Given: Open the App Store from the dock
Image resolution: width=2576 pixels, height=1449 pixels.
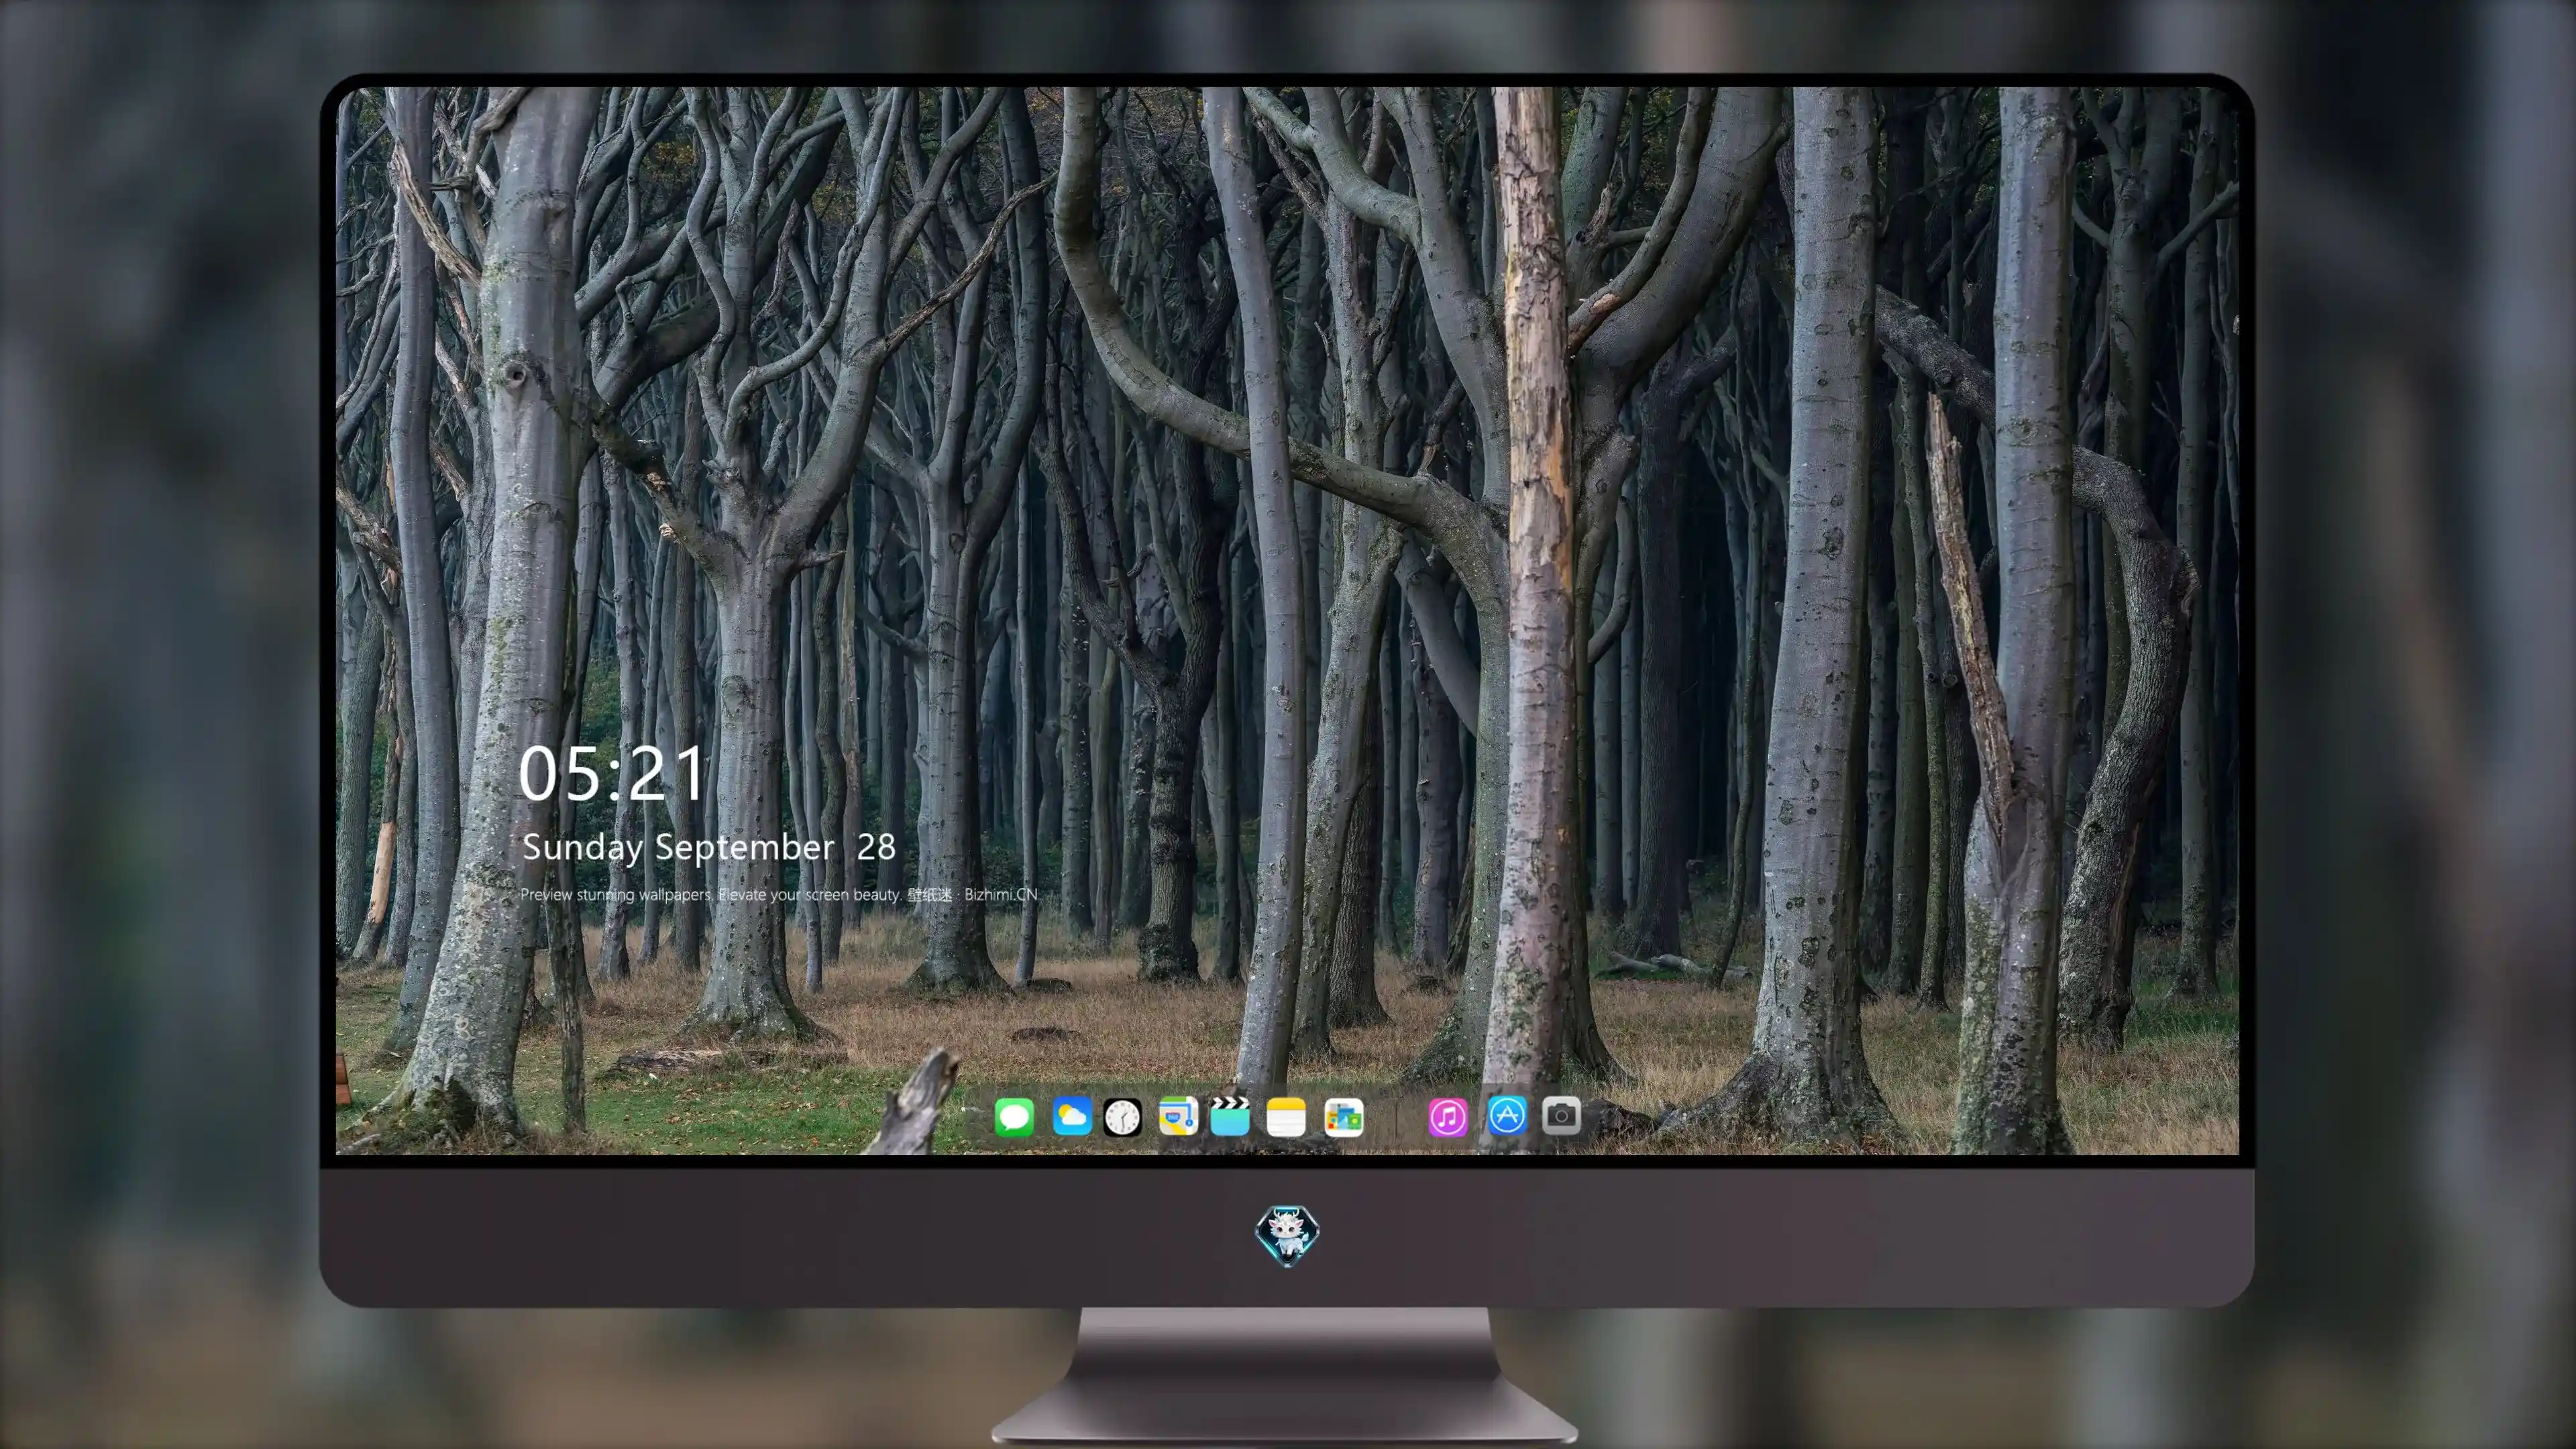Looking at the screenshot, I should point(1507,1115).
